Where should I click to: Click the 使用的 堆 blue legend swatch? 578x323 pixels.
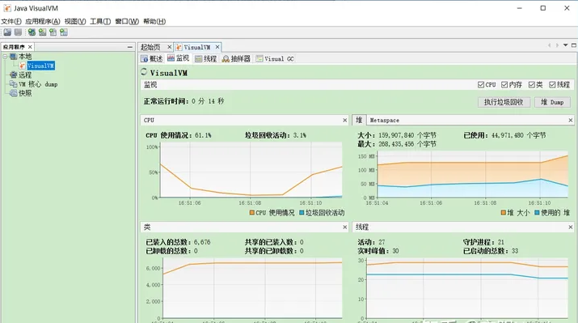tap(537, 213)
